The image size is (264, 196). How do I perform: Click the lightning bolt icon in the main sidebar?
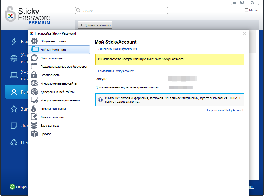pyautogui.click(x=14, y=41)
